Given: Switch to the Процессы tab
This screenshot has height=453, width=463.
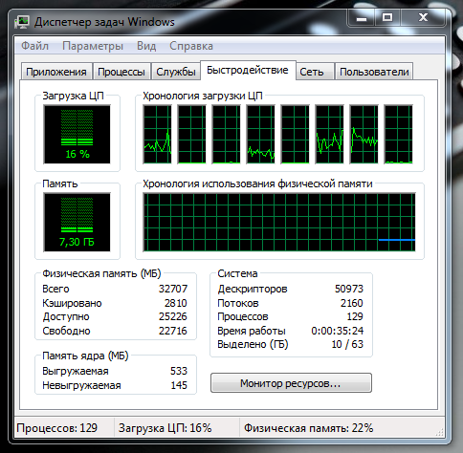Looking at the screenshot, I should click(x=121, y=72).
